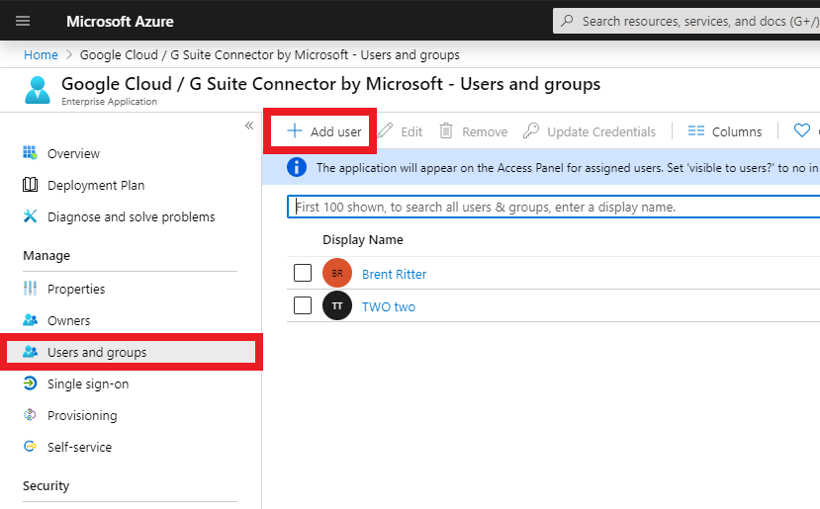820x509 pixels.
Task: Open Properties in the Manage section
Action: tap(76, 289)
